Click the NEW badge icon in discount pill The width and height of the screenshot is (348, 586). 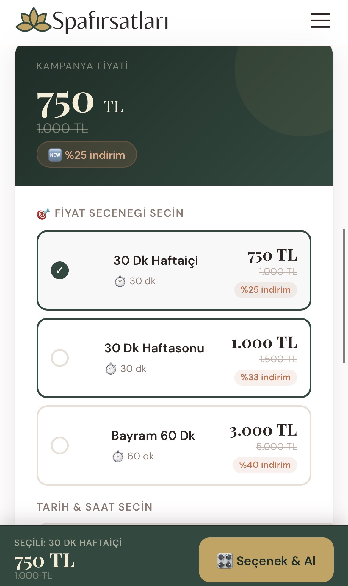[55, 155]
